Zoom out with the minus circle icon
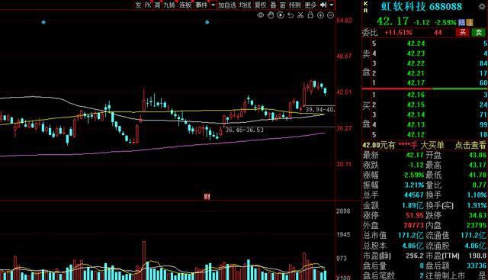Image resolution: width=488 pixels, height=280 pixels. click(330, 15)
